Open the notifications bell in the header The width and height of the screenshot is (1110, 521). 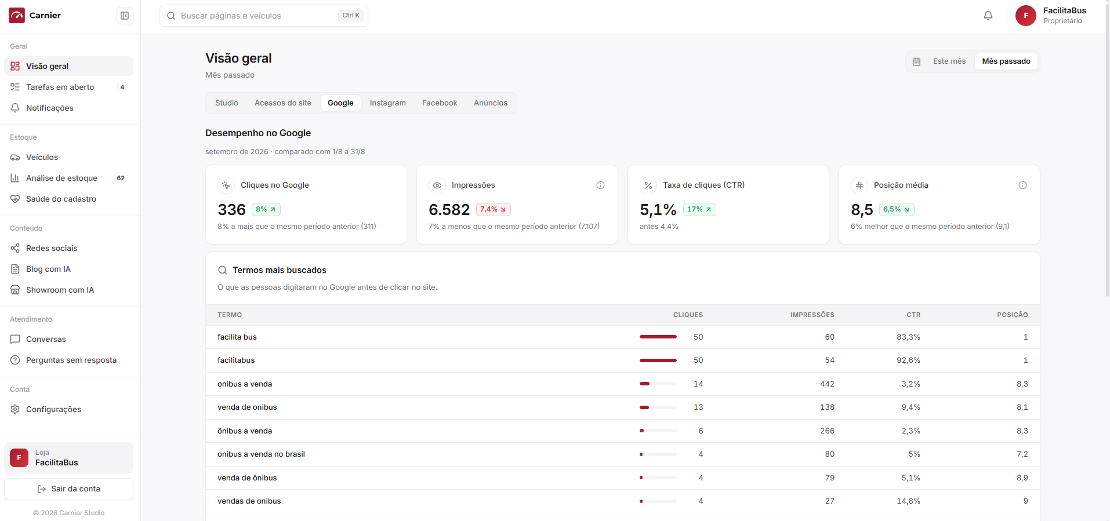[988, 16]
